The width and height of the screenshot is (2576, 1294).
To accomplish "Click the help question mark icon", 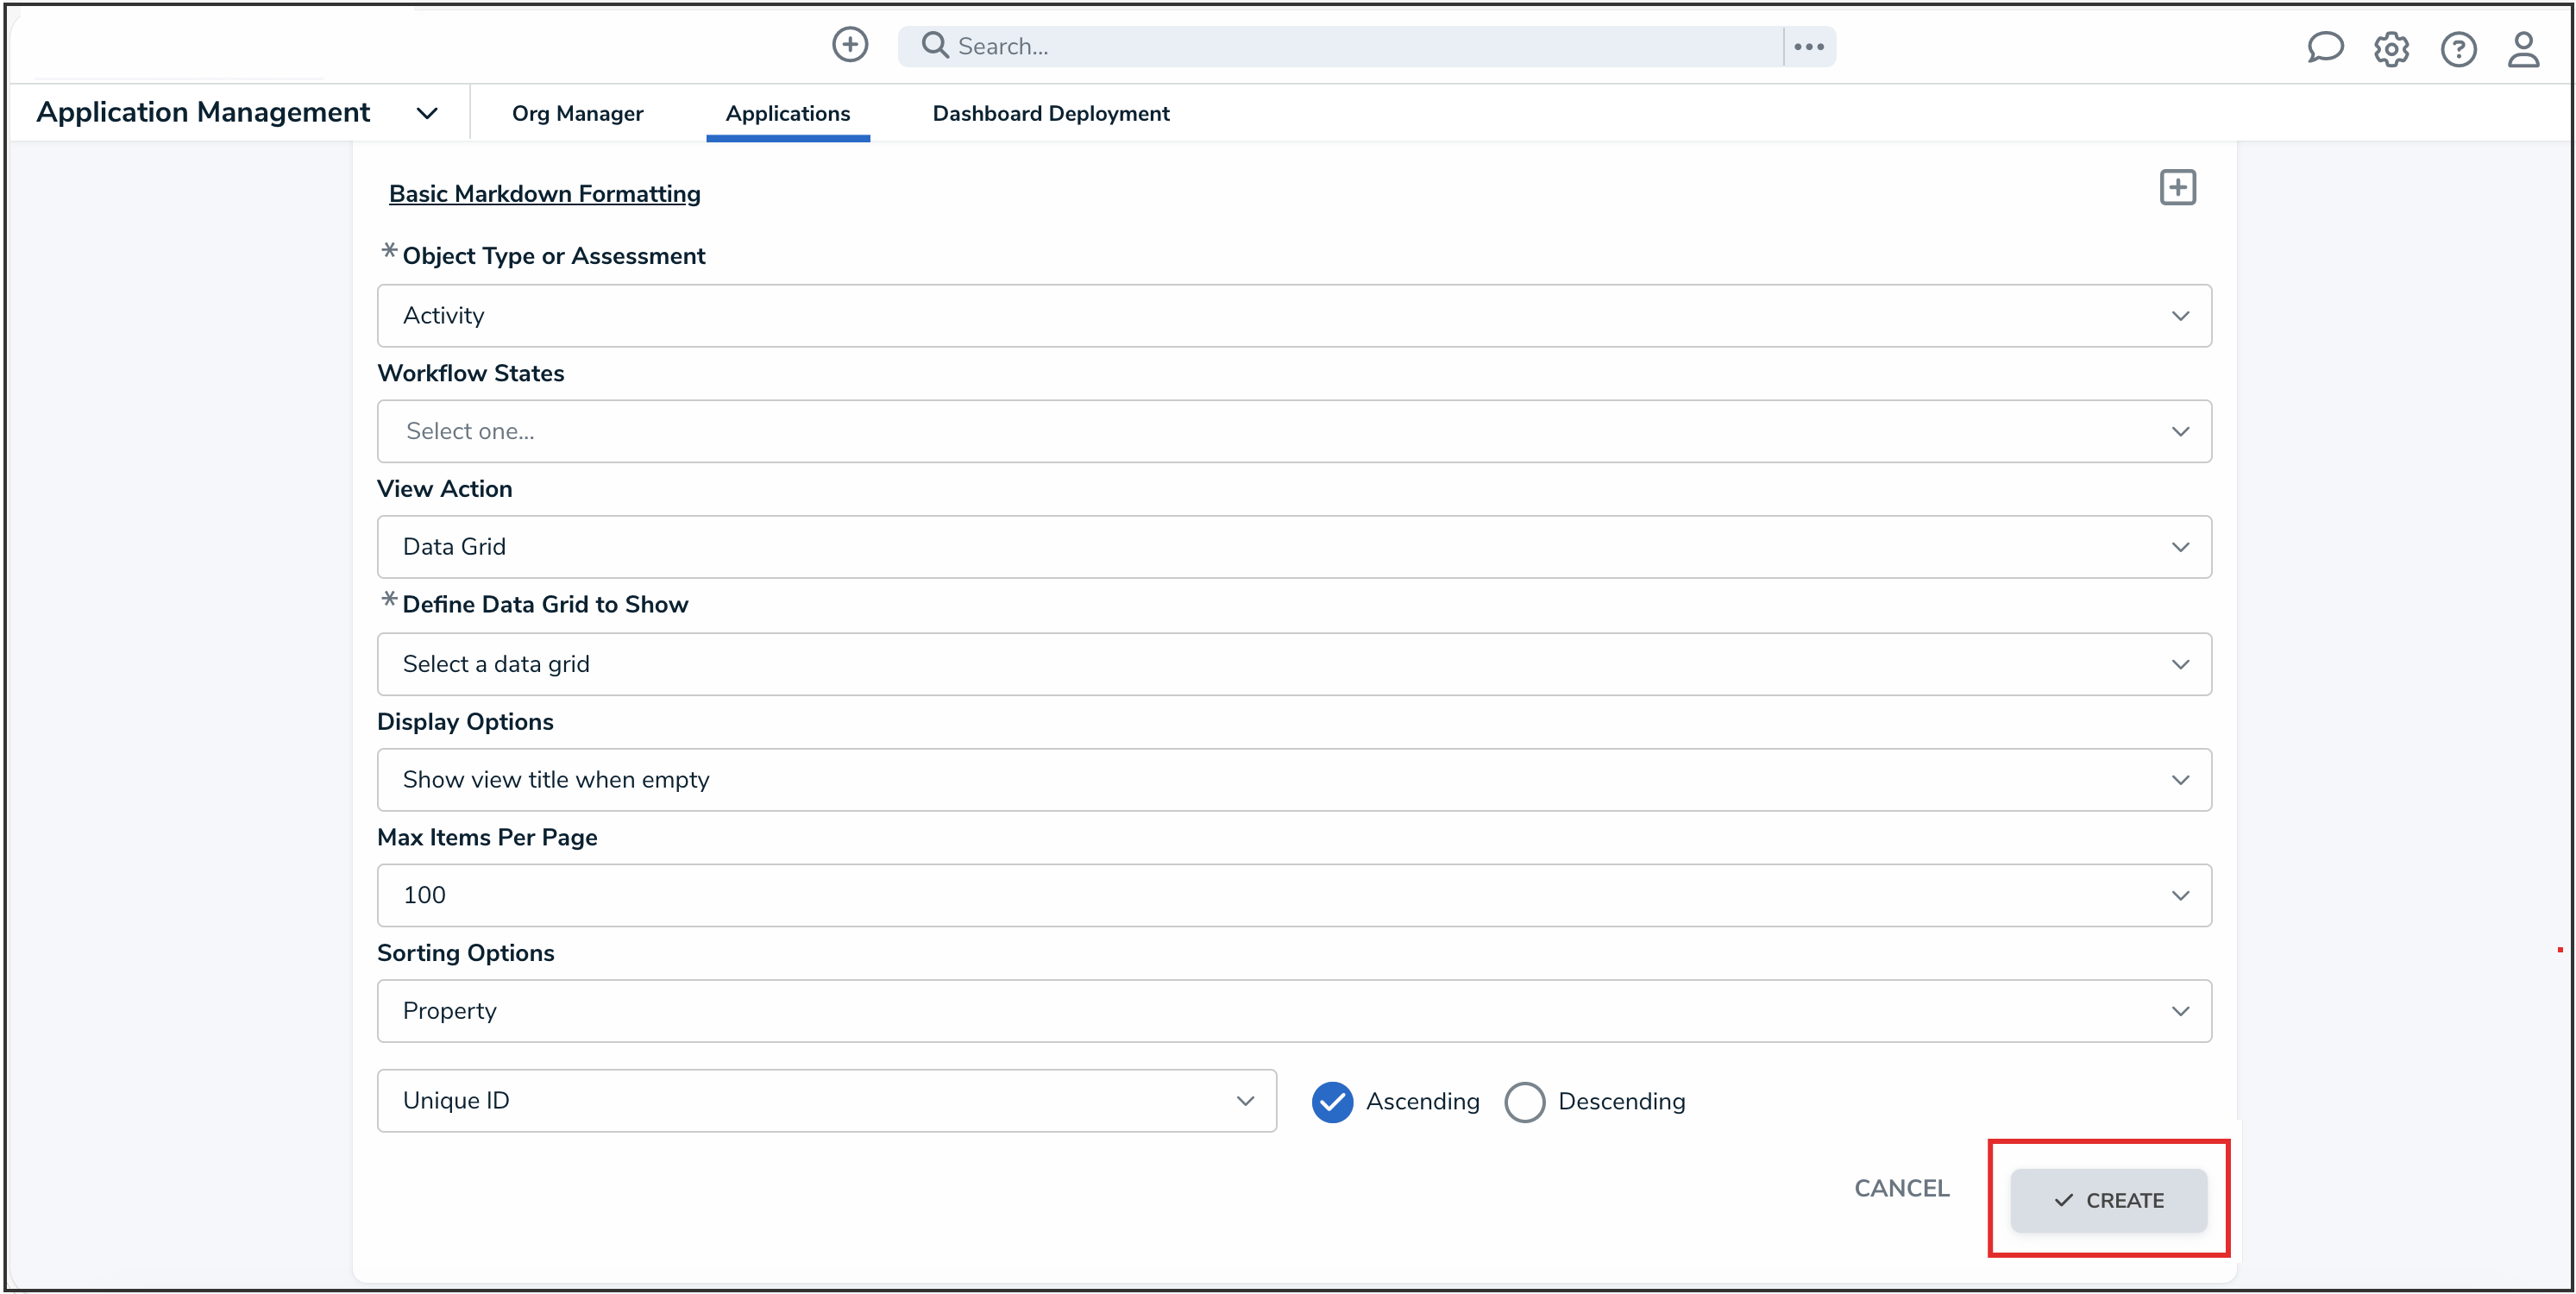I will [x=2458, y=48].
